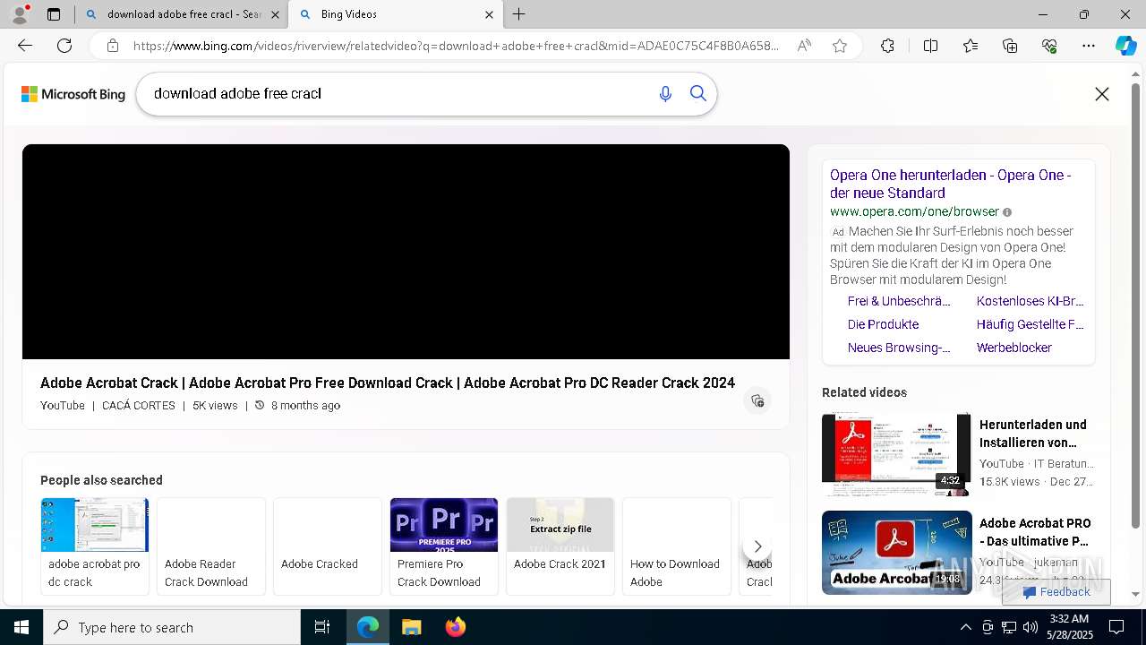Open 'Die Produkte' ad sitelink
The width and height of the screenshot is (1146, 645).
[883, 324]
